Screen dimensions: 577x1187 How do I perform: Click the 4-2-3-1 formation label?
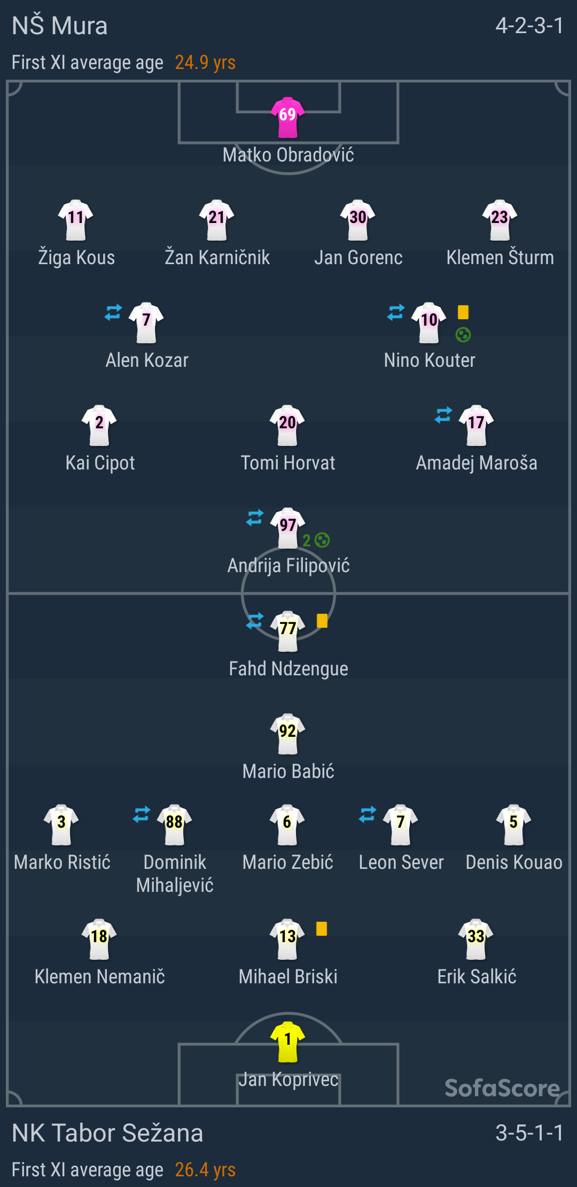529,26
